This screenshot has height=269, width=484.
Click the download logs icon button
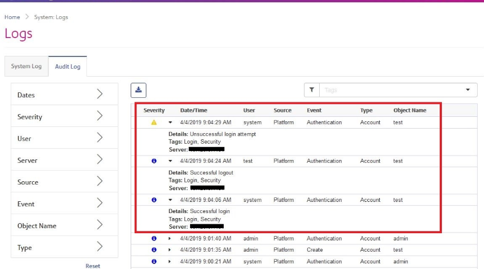[139, 89]
